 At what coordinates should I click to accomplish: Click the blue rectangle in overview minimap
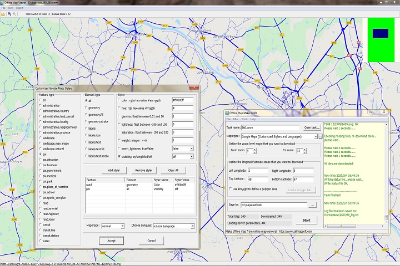pos(381,33)
